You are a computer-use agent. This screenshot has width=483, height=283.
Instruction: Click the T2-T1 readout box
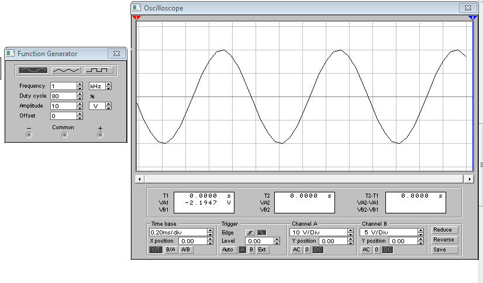coord(416,202)
